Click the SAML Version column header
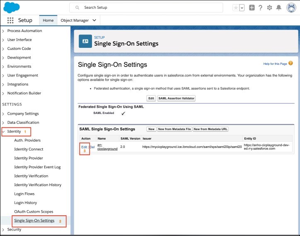The image size is (300, 236). [131, 138]
